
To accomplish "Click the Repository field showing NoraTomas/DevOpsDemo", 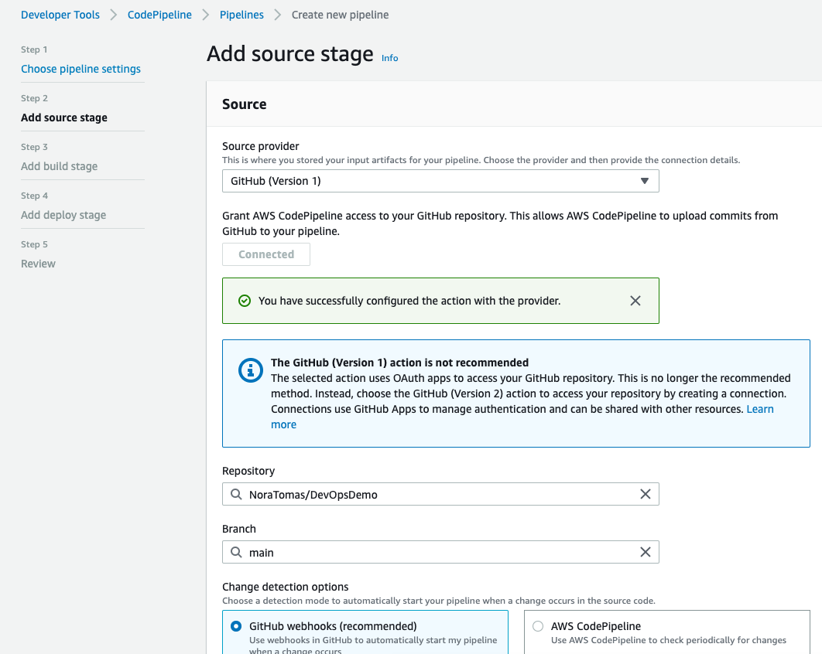I will click(440, 494).
